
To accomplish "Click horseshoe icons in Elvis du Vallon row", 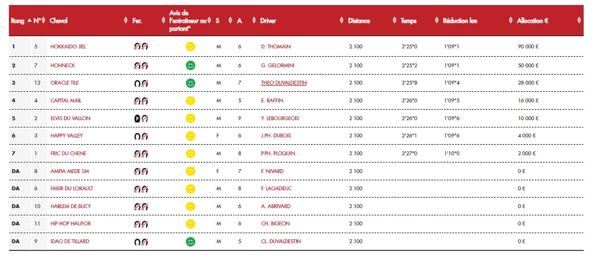I will tap(140, 119).
